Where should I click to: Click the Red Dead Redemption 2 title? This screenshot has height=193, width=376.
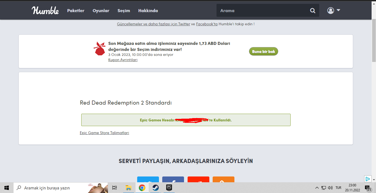tap(126, 103)
